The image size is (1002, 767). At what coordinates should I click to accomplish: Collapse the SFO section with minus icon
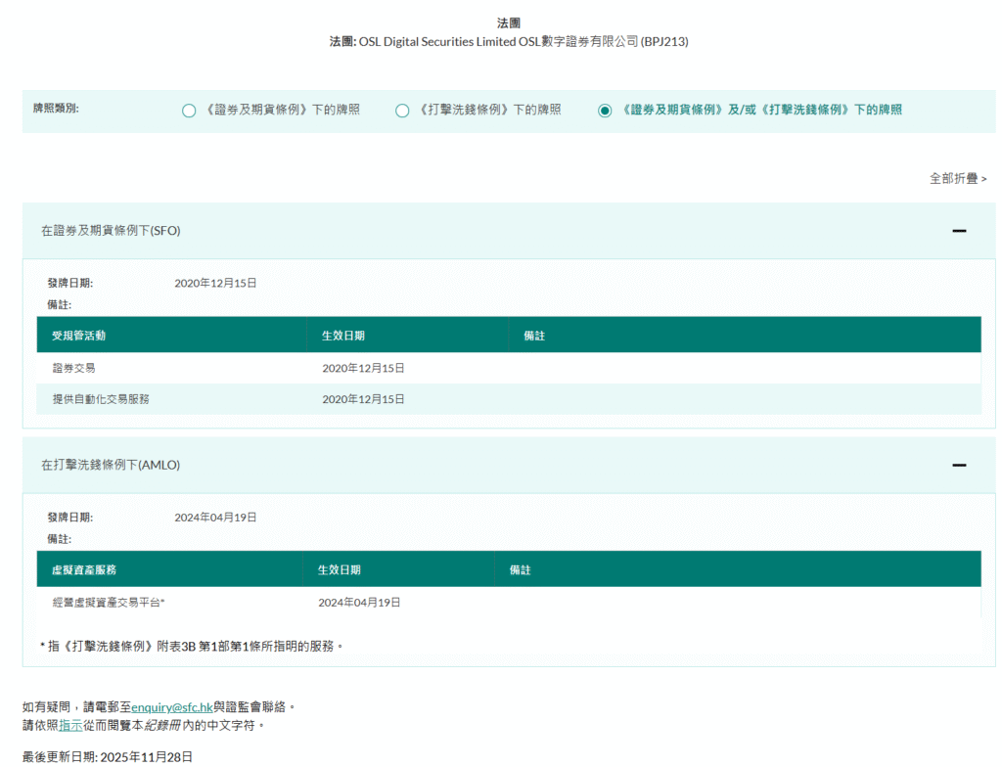[959, 231]
